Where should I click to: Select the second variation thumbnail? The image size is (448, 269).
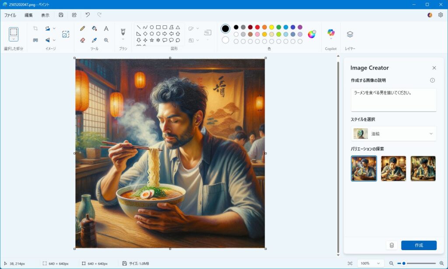coord(393,168)
